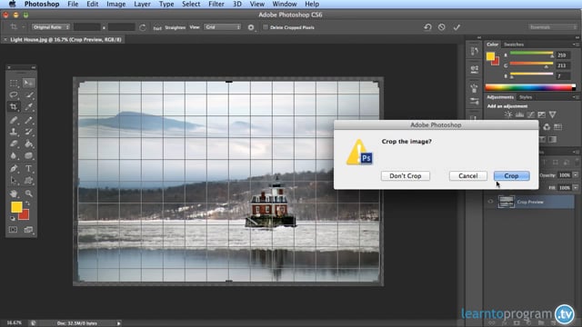The image size is (582, 327).
Task: Add Exposure adjustment icon
Action: point(542,114)
